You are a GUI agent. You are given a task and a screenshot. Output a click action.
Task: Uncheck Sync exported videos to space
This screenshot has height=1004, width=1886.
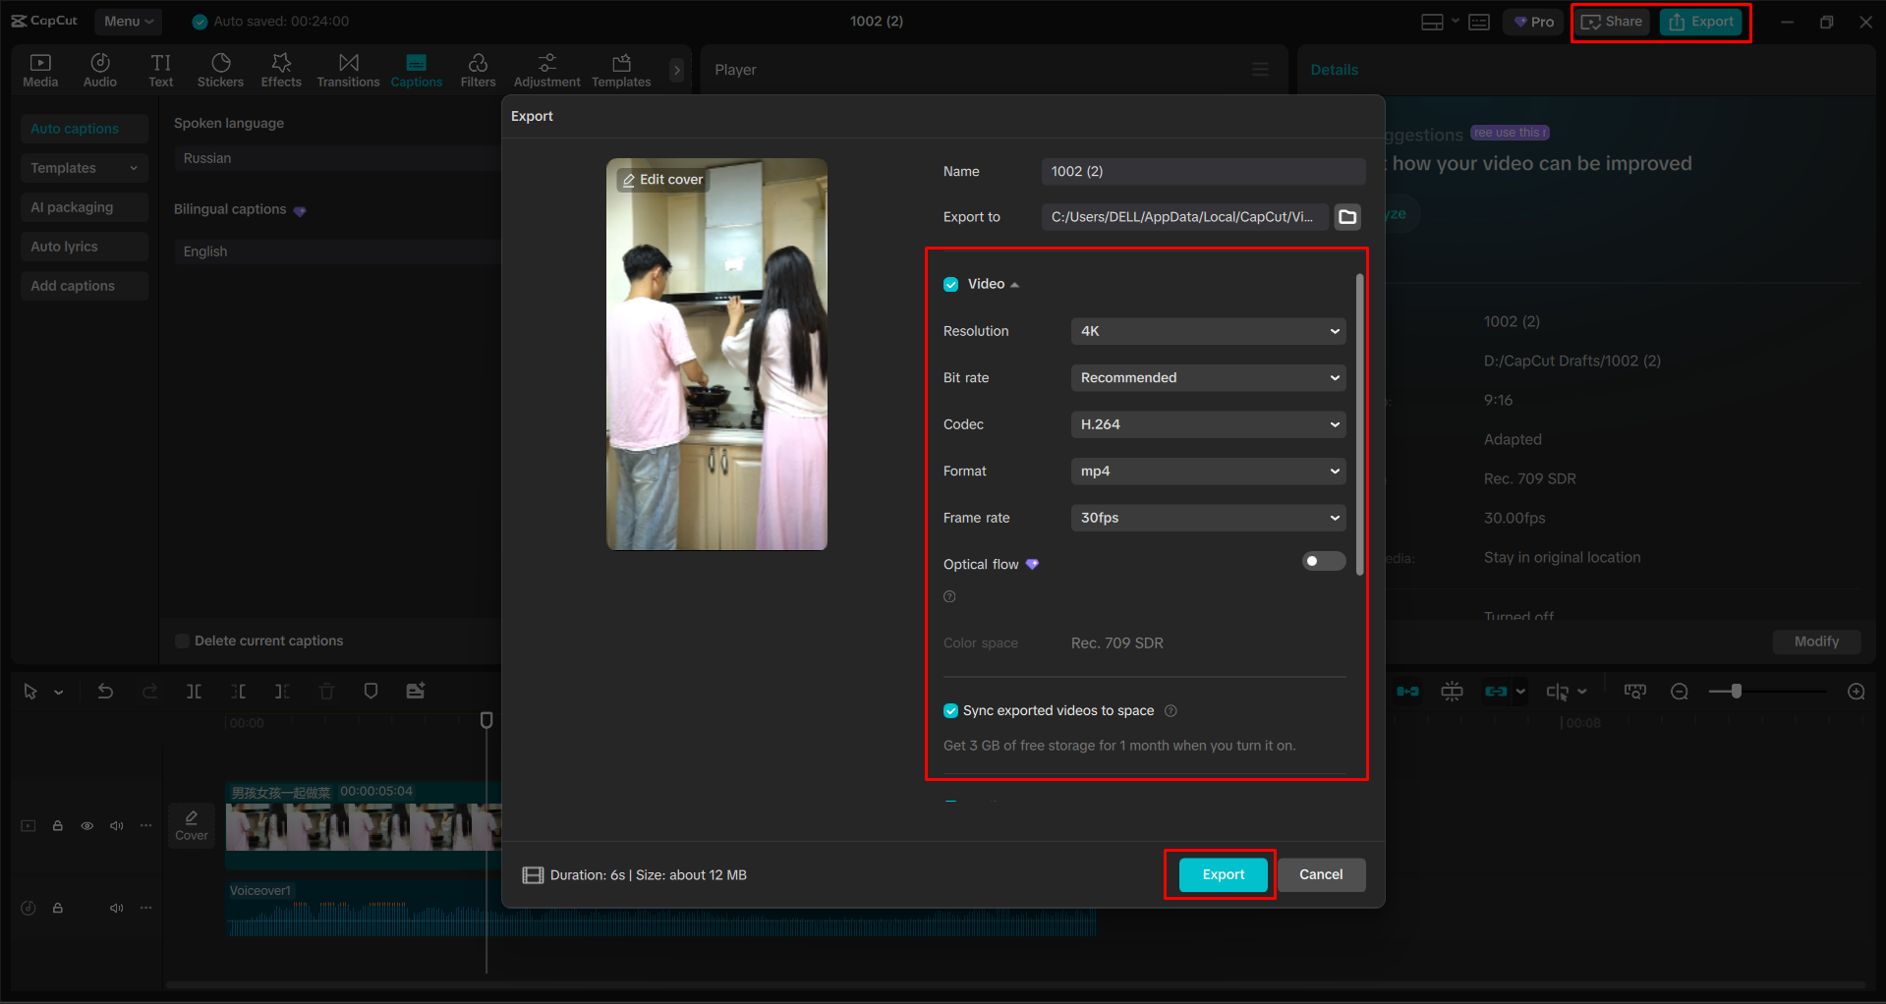pos(950,710)
